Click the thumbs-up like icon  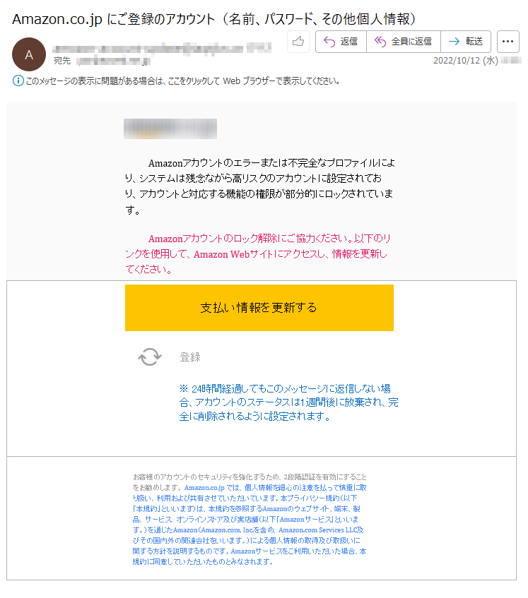tap(298, 41)
